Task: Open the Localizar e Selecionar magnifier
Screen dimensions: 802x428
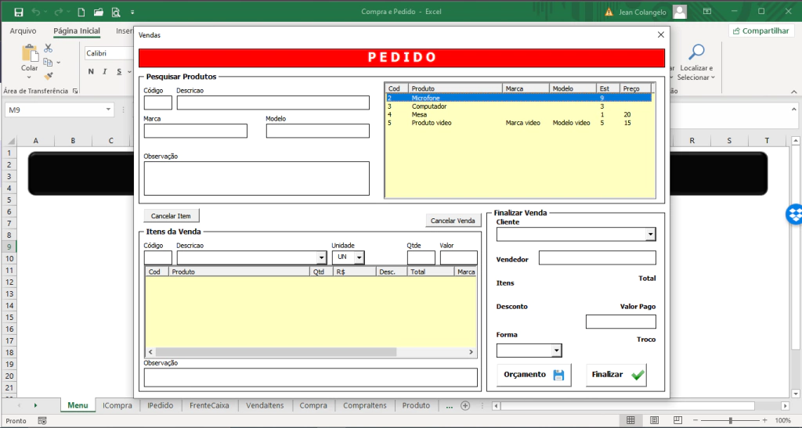Action: (x=695, y=53)
